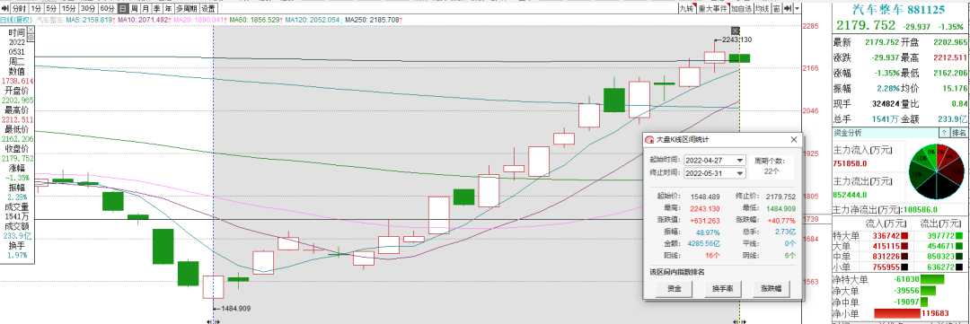
Task: Click the MA10 value label
Action: click(x=144, y=20)
